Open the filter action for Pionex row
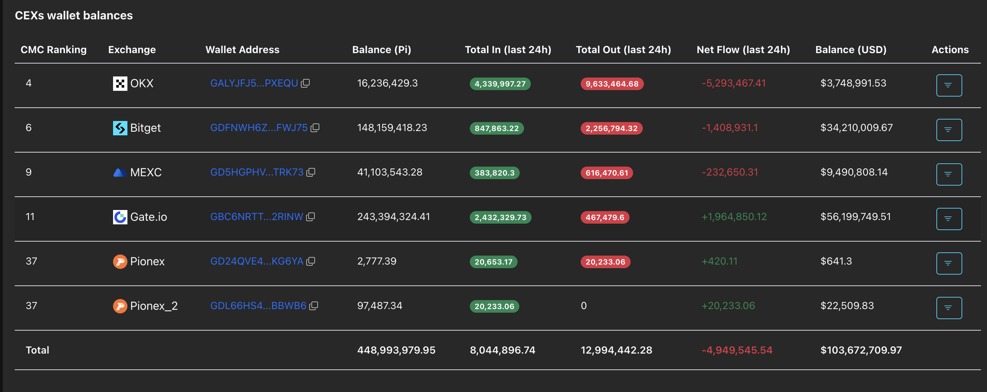Screen dimensions: 987x392 tap(949, 263)
